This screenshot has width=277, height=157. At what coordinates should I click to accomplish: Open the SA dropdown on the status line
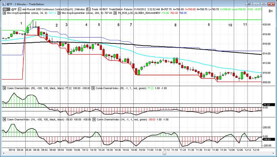click(6, 9)
